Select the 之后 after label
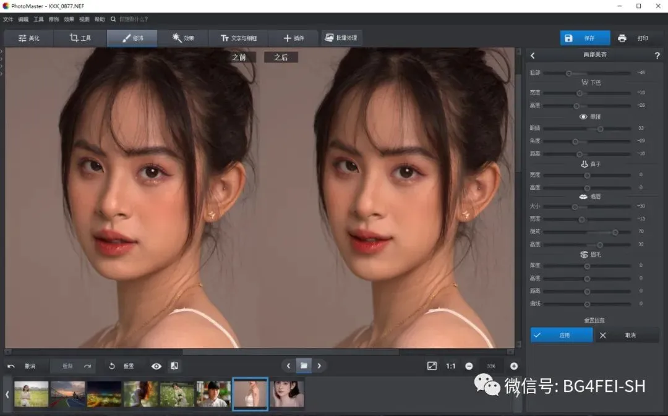The width and height of the screenshot is (668, 416). point(281,57)
